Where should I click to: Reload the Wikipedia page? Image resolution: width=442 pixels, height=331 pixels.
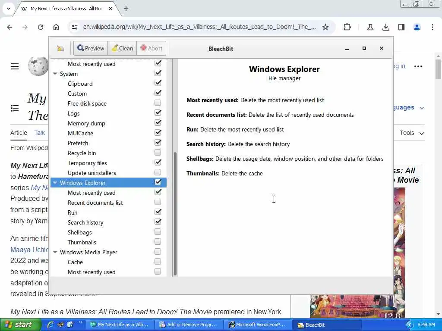click(41, 27)
